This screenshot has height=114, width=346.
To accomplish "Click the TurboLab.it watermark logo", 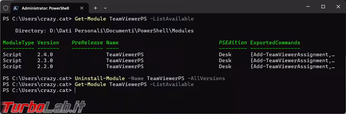I will pos(43,107).
